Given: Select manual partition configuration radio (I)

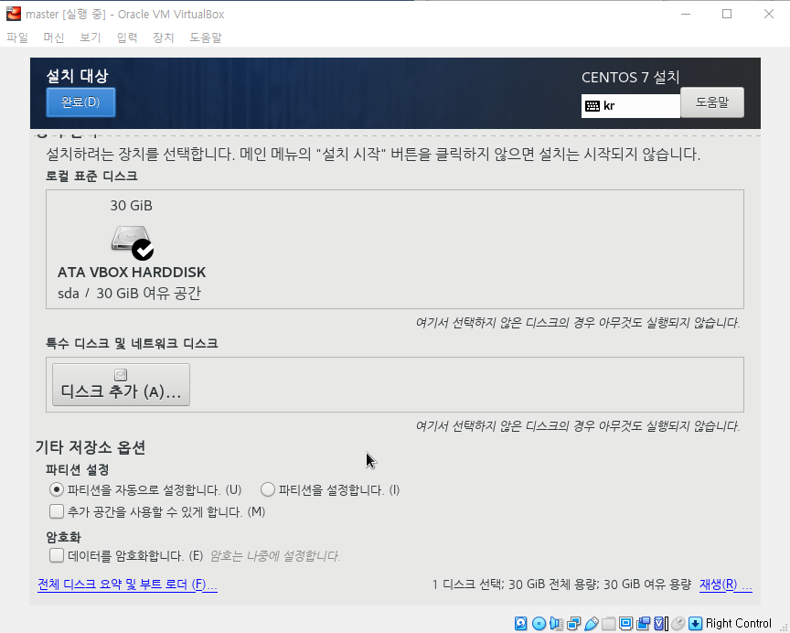Looking at the screenshot, I should (268, 489).
